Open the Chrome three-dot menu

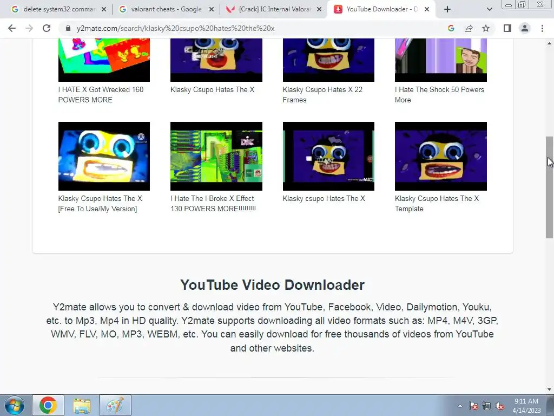542,28
